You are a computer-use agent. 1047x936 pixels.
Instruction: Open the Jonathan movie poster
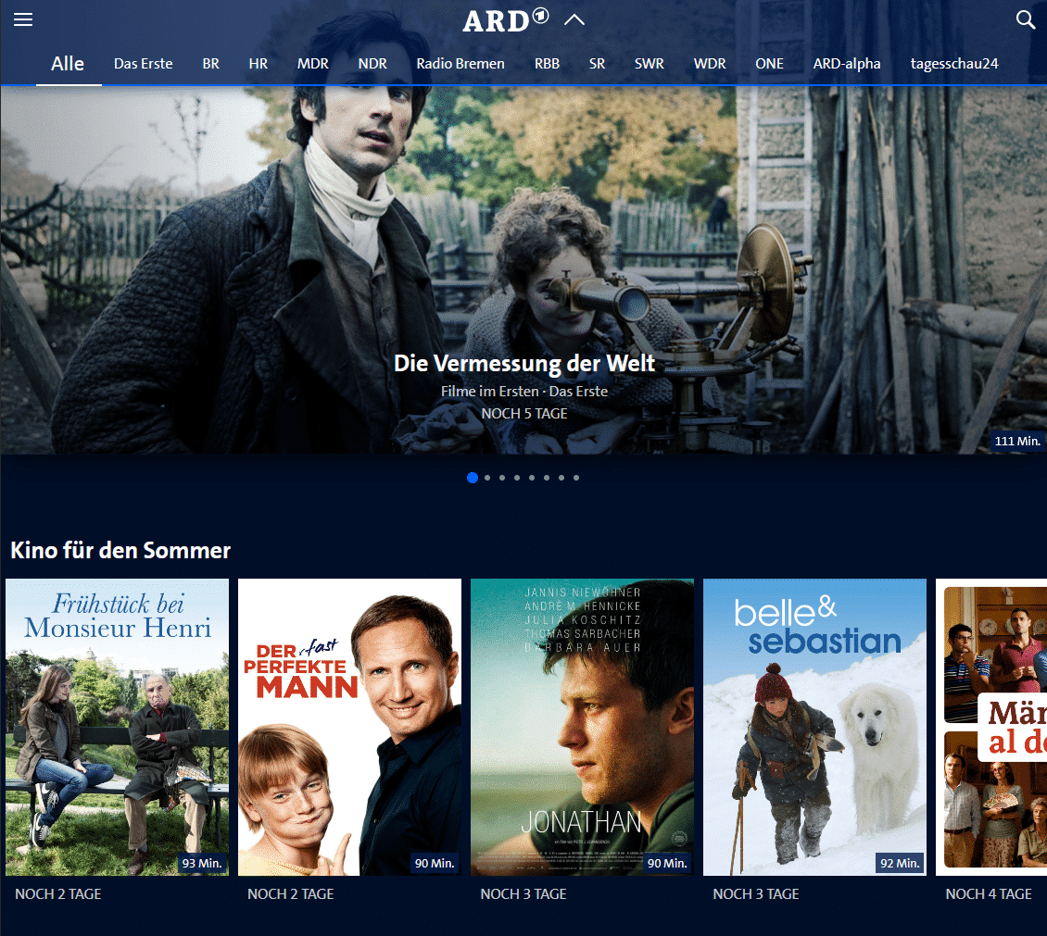582,727
